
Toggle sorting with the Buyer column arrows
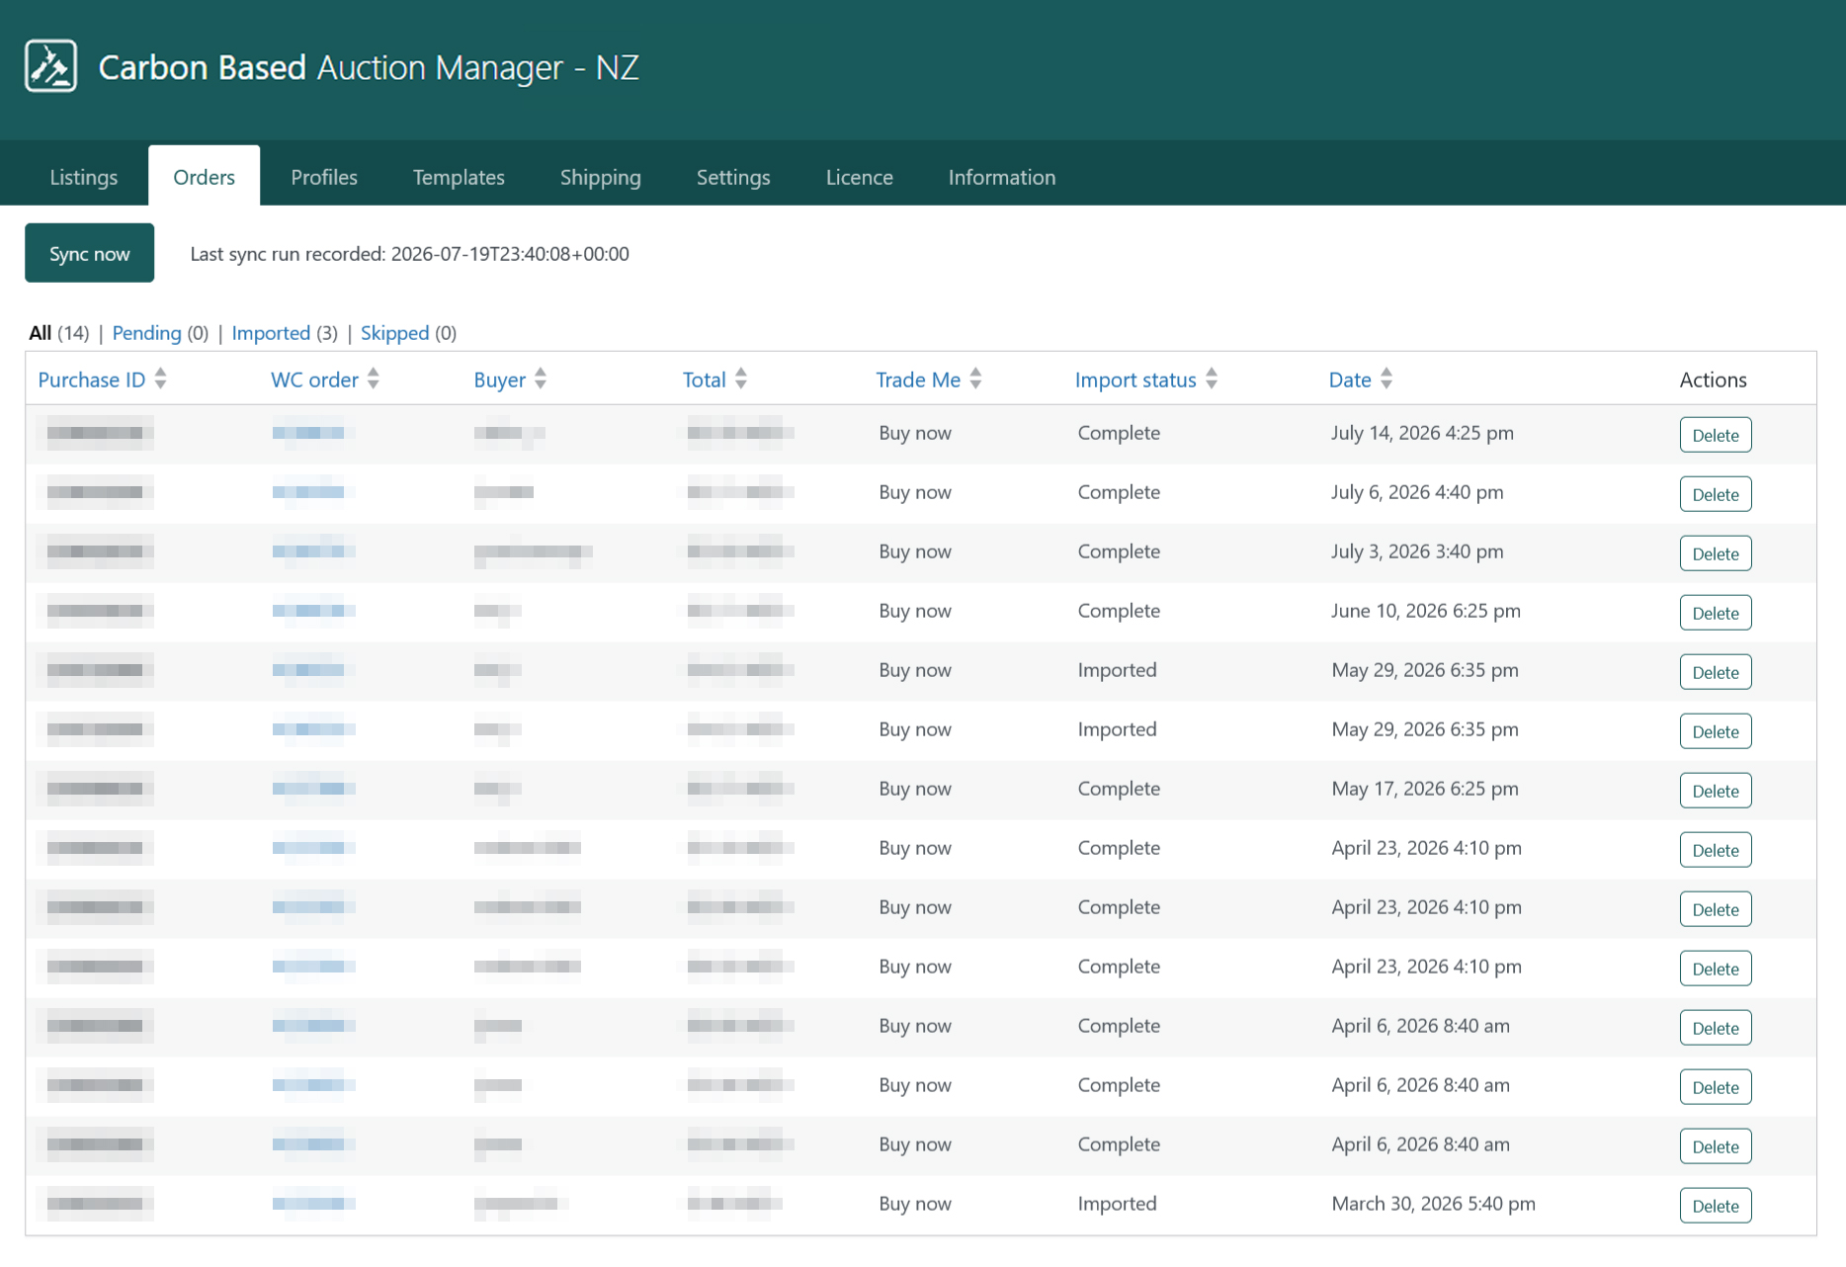540,380
